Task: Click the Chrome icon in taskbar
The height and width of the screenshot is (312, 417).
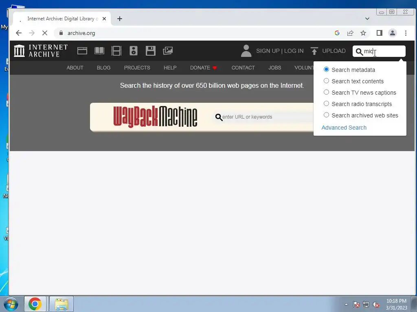Action: 35,304
